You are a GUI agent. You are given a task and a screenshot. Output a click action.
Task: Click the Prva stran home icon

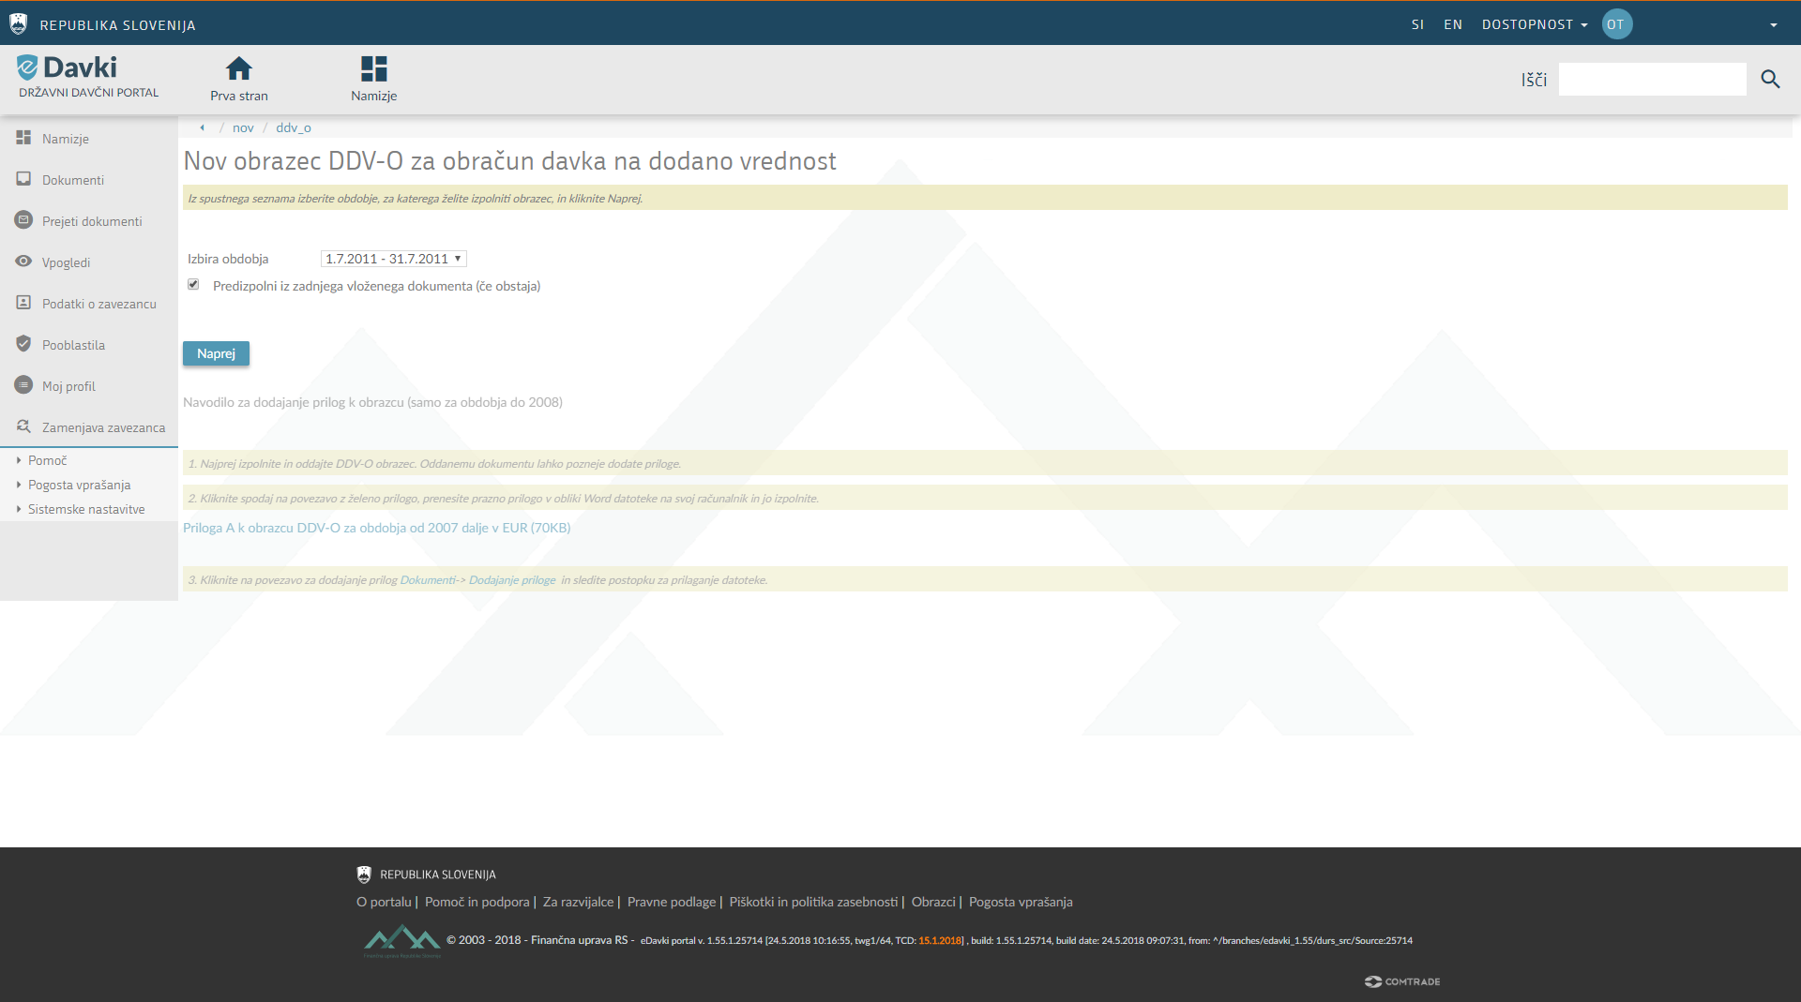[238, 68]
